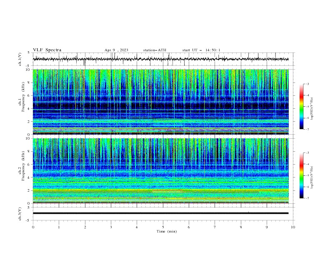Click the "Time (min)" axis label

[x=167, y=231]
